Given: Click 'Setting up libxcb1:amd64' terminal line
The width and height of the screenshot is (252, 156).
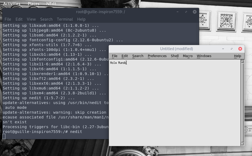Looking at the screenshot, I should point(47,54).
